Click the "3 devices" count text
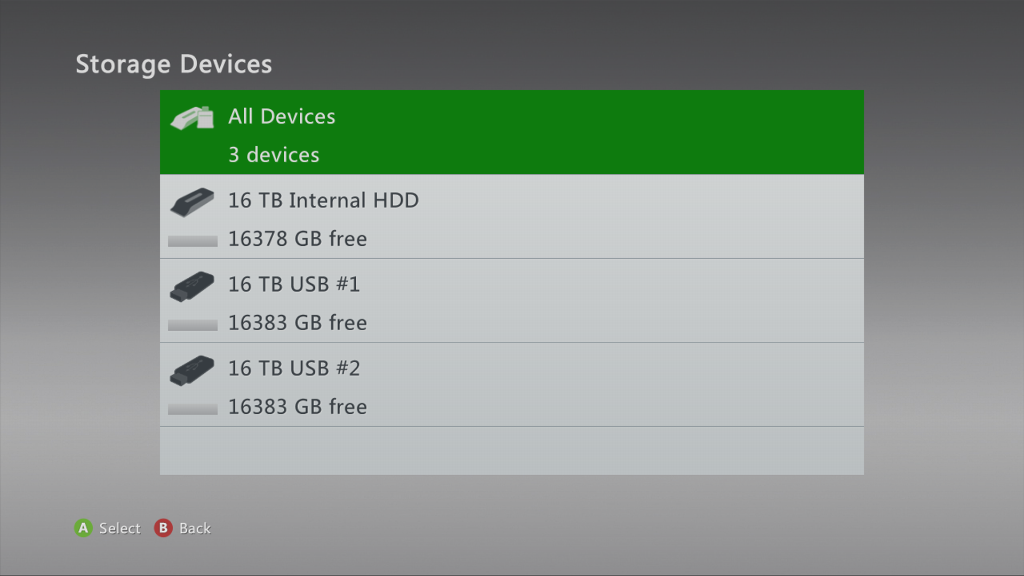The width and height of the screenshot is (1024, 576). coord(274,155)
